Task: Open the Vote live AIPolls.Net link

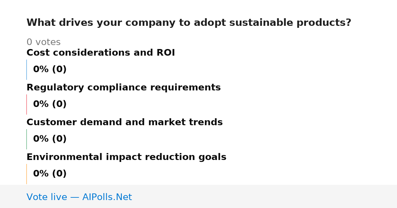Action: click(79, 197)
